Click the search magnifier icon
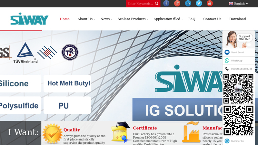258x145 pixels. [x=157, y=4]
